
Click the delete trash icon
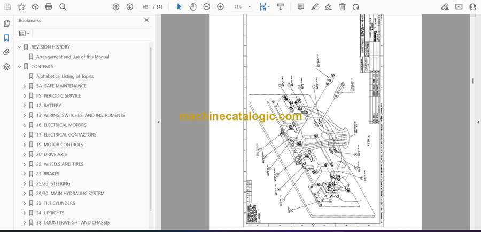pos(343,7)
